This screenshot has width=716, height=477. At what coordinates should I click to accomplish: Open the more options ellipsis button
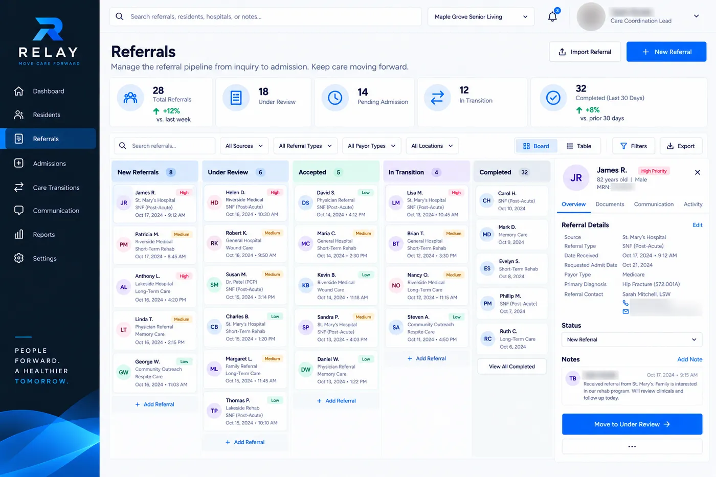632,446
